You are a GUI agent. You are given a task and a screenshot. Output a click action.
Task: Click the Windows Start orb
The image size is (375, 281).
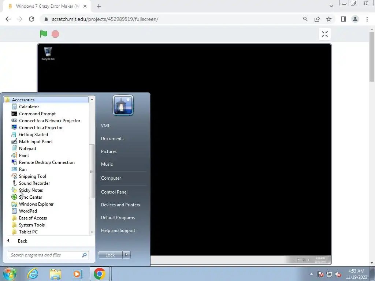(10, 274)
